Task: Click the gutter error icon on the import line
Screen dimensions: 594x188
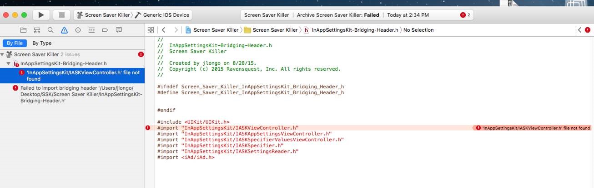Action: coord(147,128)
